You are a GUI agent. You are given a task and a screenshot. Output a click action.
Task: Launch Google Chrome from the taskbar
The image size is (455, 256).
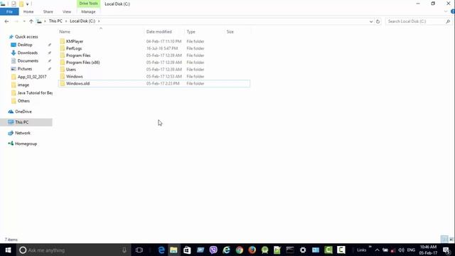[240, 250]
